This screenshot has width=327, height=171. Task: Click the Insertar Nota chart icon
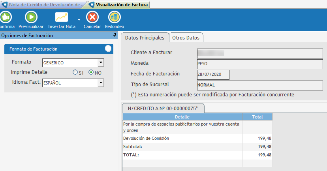click(62, 17)
